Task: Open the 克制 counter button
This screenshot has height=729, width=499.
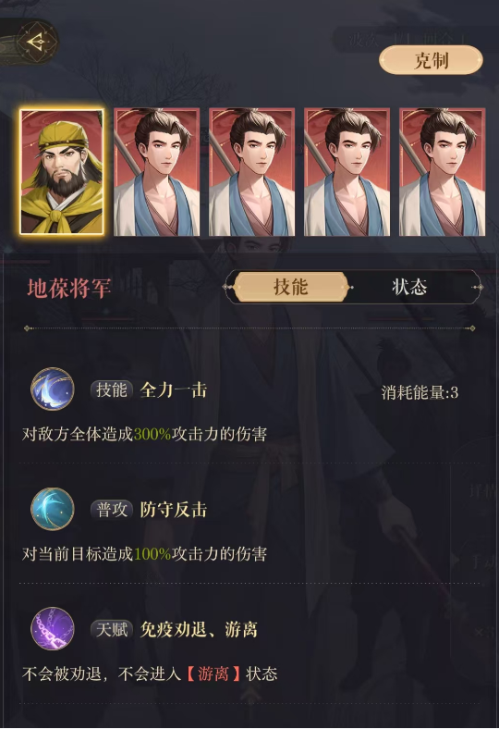Action: click(x=432, y=60)
